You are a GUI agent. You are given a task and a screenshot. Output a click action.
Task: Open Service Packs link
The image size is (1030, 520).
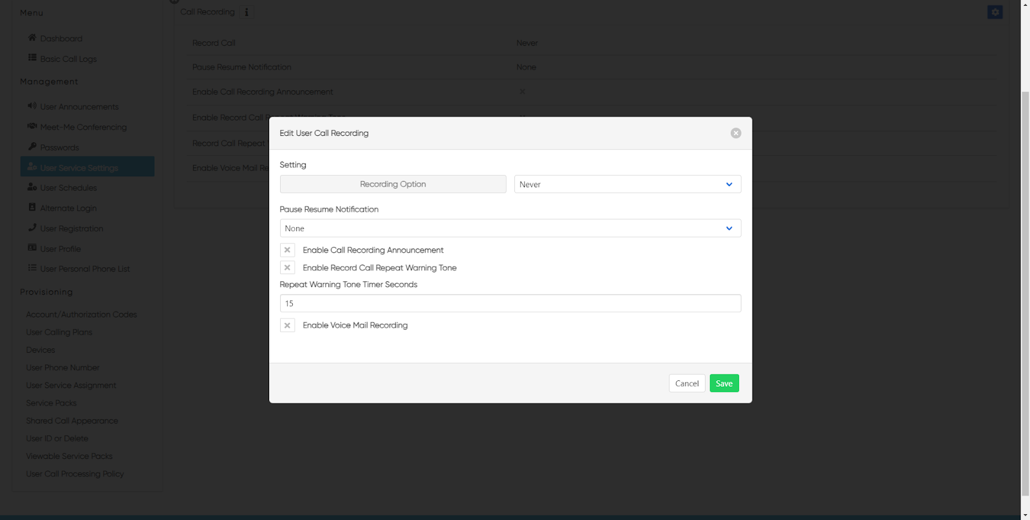[x=51, y=404]
